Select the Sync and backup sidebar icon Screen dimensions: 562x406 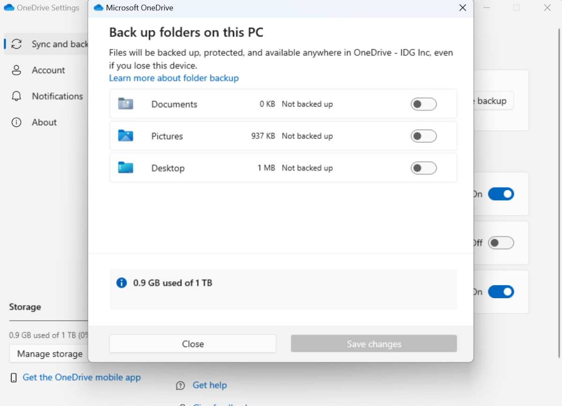(x=17, y=44)
